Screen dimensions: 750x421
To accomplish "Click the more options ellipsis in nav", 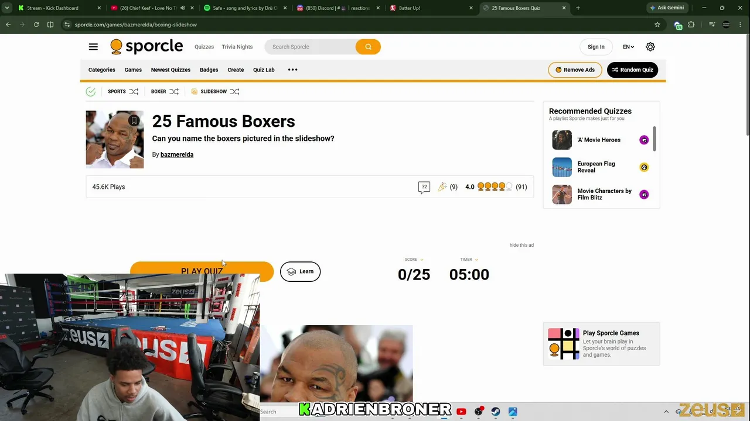I will (x=293, y=70).
